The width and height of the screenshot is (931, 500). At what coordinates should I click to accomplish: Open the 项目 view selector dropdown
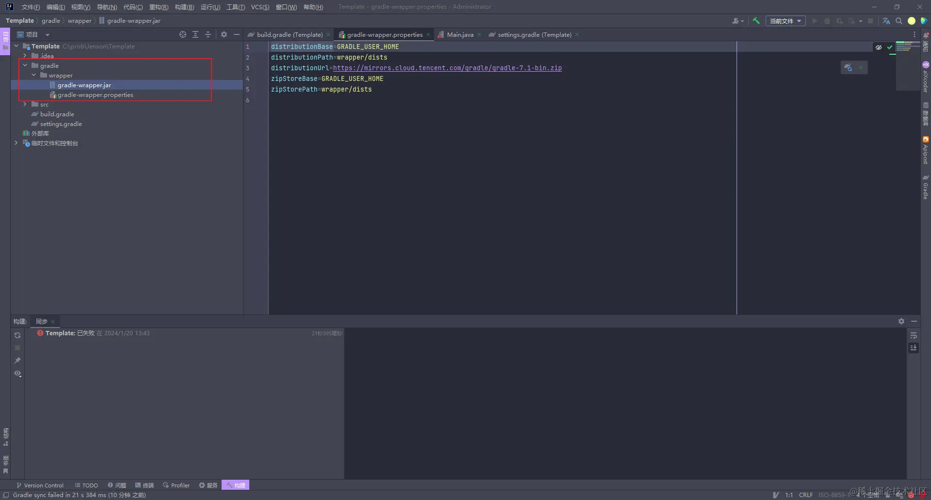[x=33, y=34]
